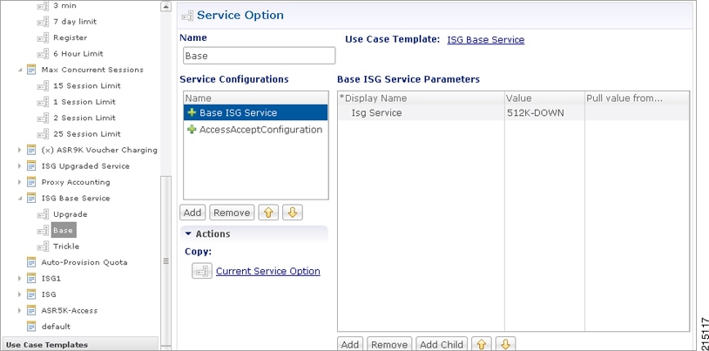Click the Name input field containing Base
This screenshot has height=351, width=709.
point(259,56)
